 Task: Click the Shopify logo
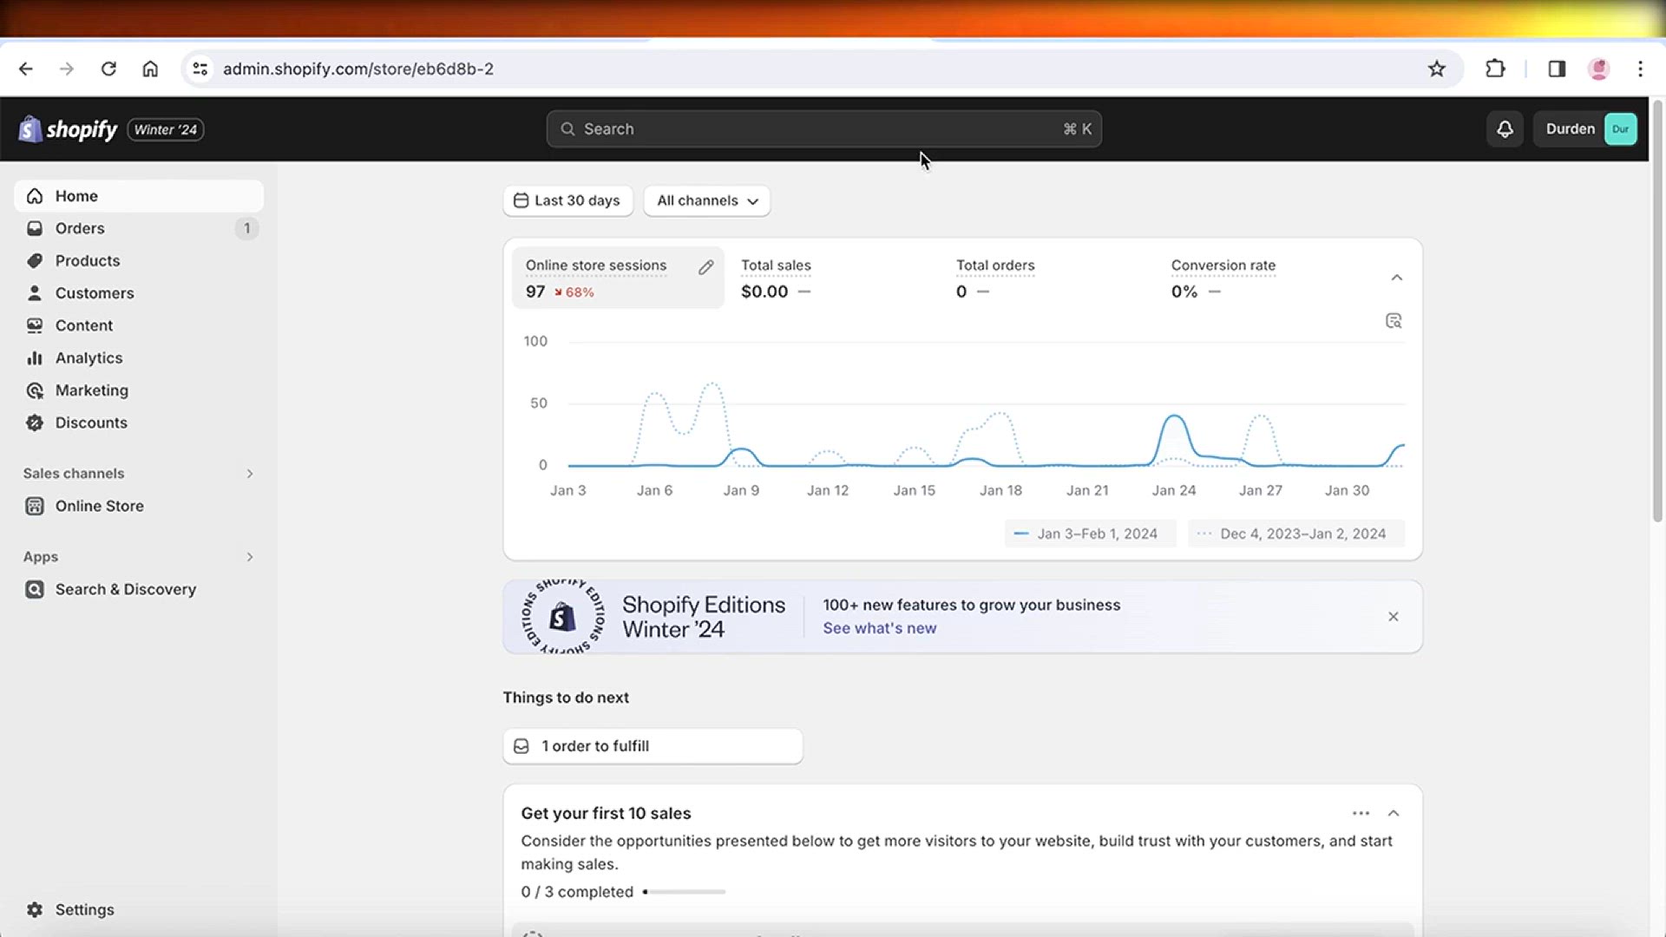(68, 129)
